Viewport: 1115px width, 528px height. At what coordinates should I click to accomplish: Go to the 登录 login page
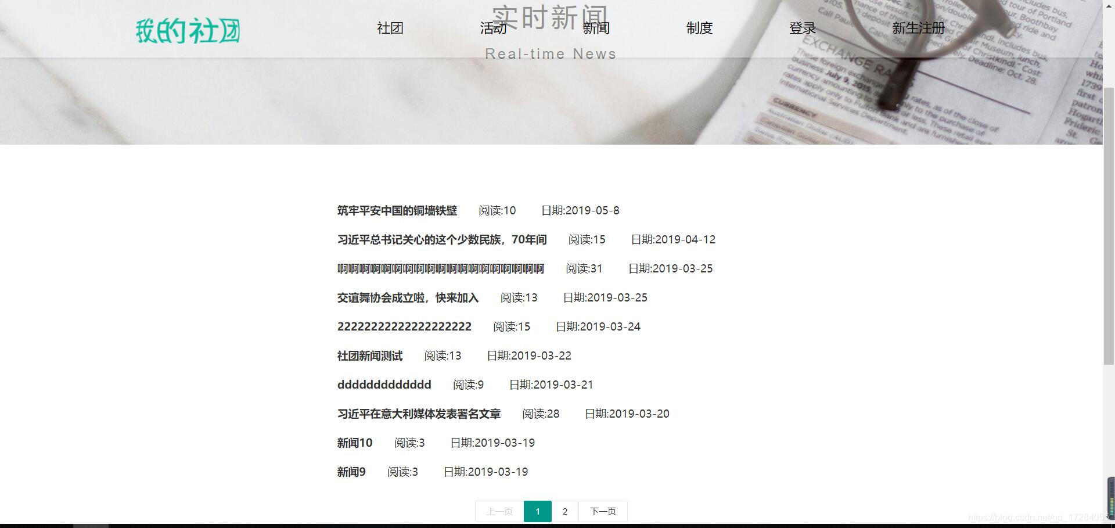(x=803, y=28)
